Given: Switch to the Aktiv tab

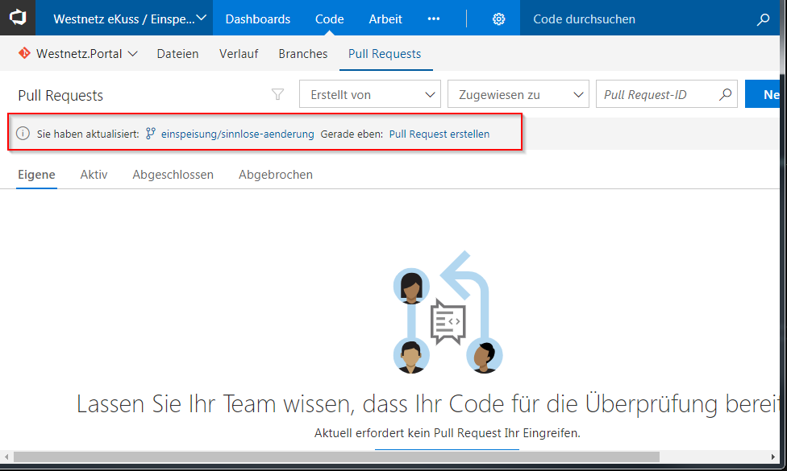Looking at the screenshot, I should tap(94, 175).
